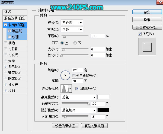Enable the 纹理 checkbox
Viewport: 163px width, 134px height.
pos(9,37)
